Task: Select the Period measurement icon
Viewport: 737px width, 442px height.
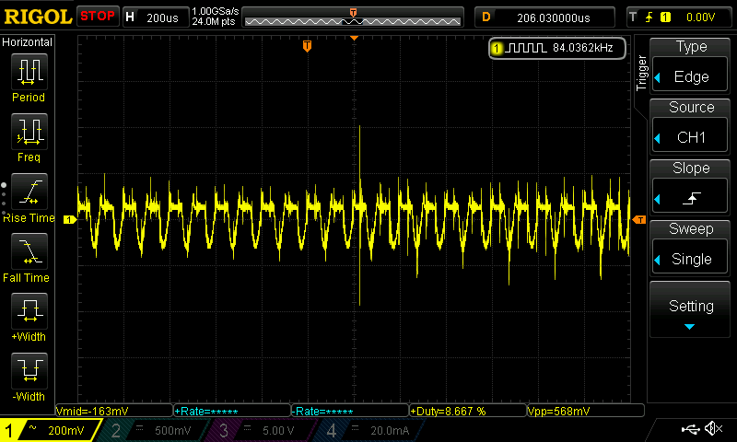Action: pyautogui.click(x=29, y=72)
